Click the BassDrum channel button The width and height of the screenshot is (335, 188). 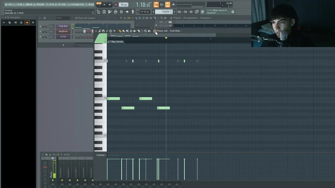pyautogui.click(x=63, y=31)
